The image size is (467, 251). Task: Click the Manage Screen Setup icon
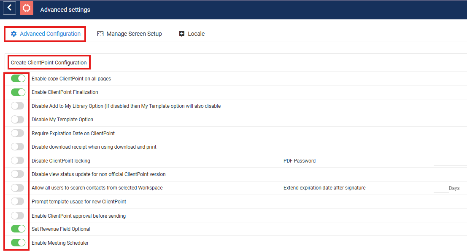tap(100, 34)
